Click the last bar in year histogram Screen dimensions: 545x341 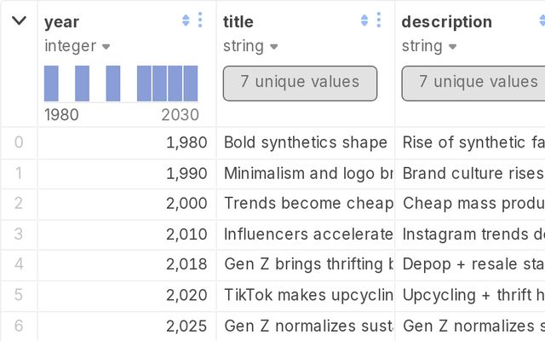point(191,84)
